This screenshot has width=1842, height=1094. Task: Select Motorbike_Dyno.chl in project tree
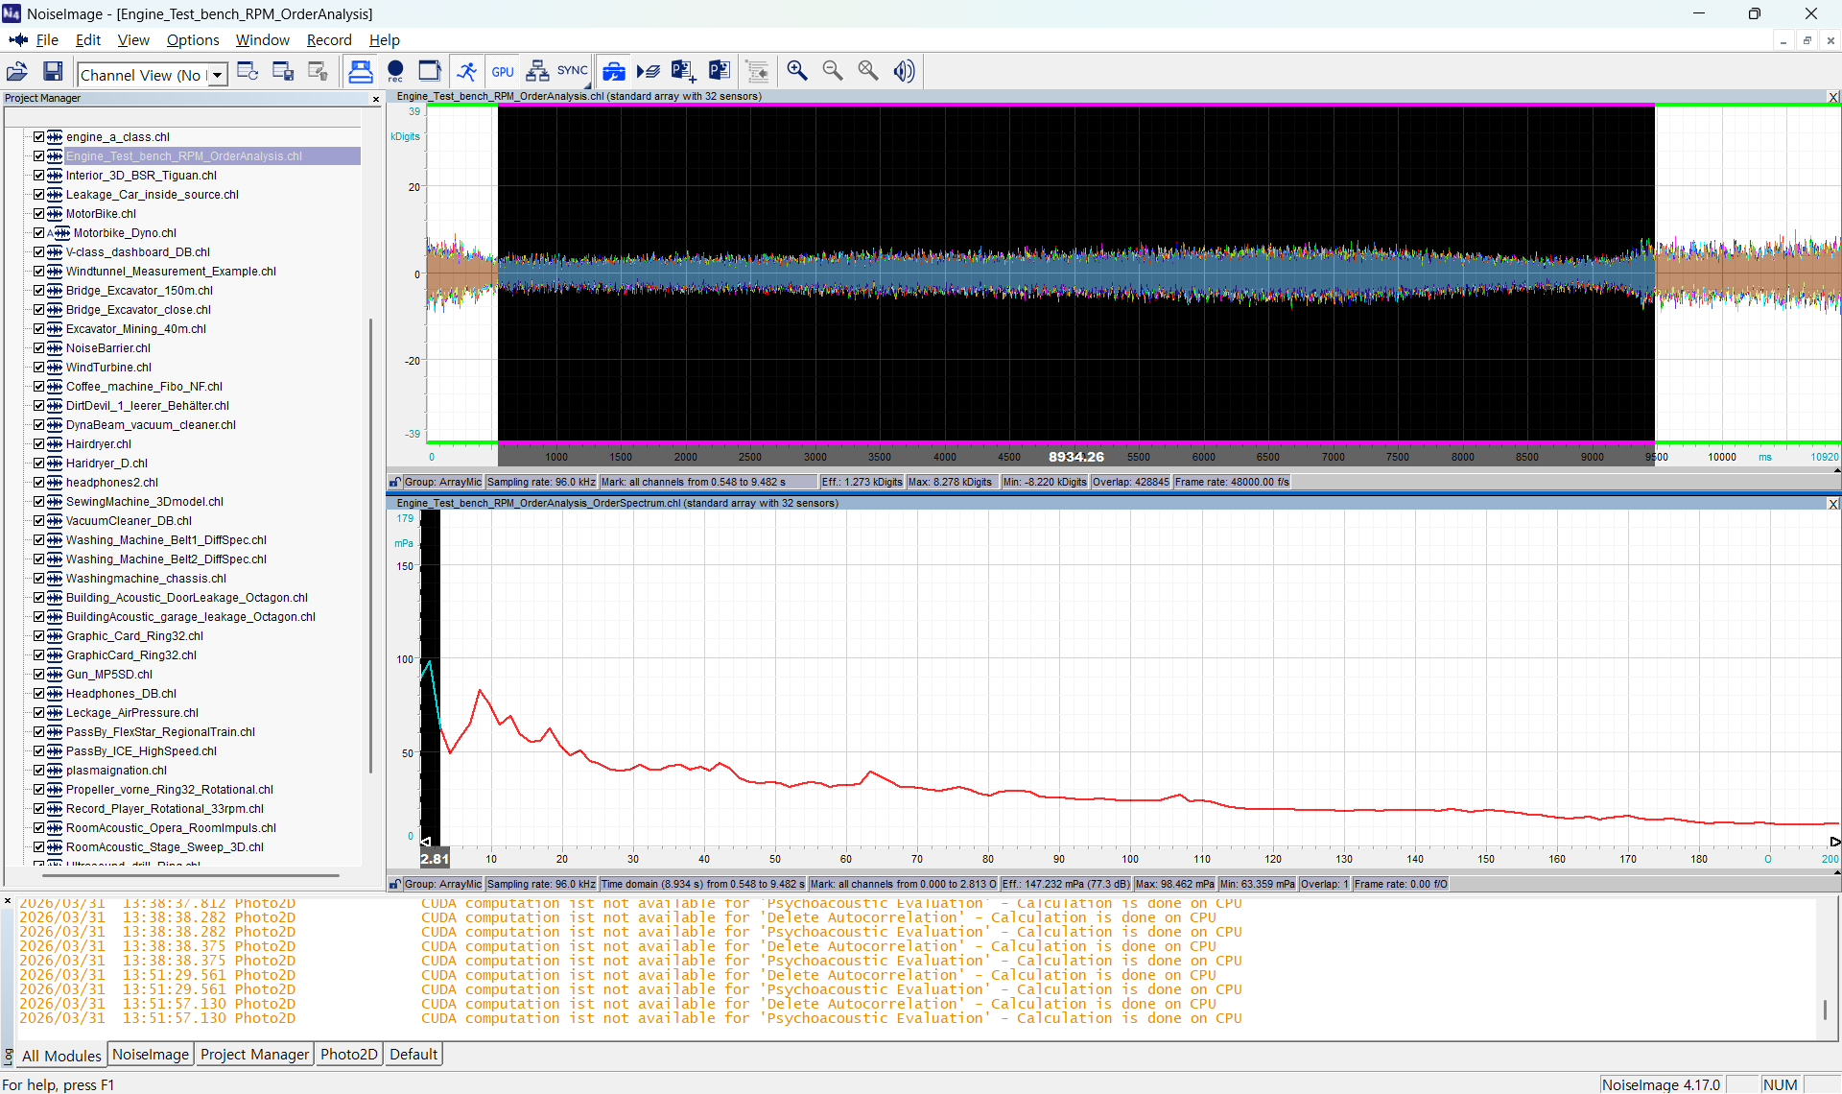[x=125, y=233]
